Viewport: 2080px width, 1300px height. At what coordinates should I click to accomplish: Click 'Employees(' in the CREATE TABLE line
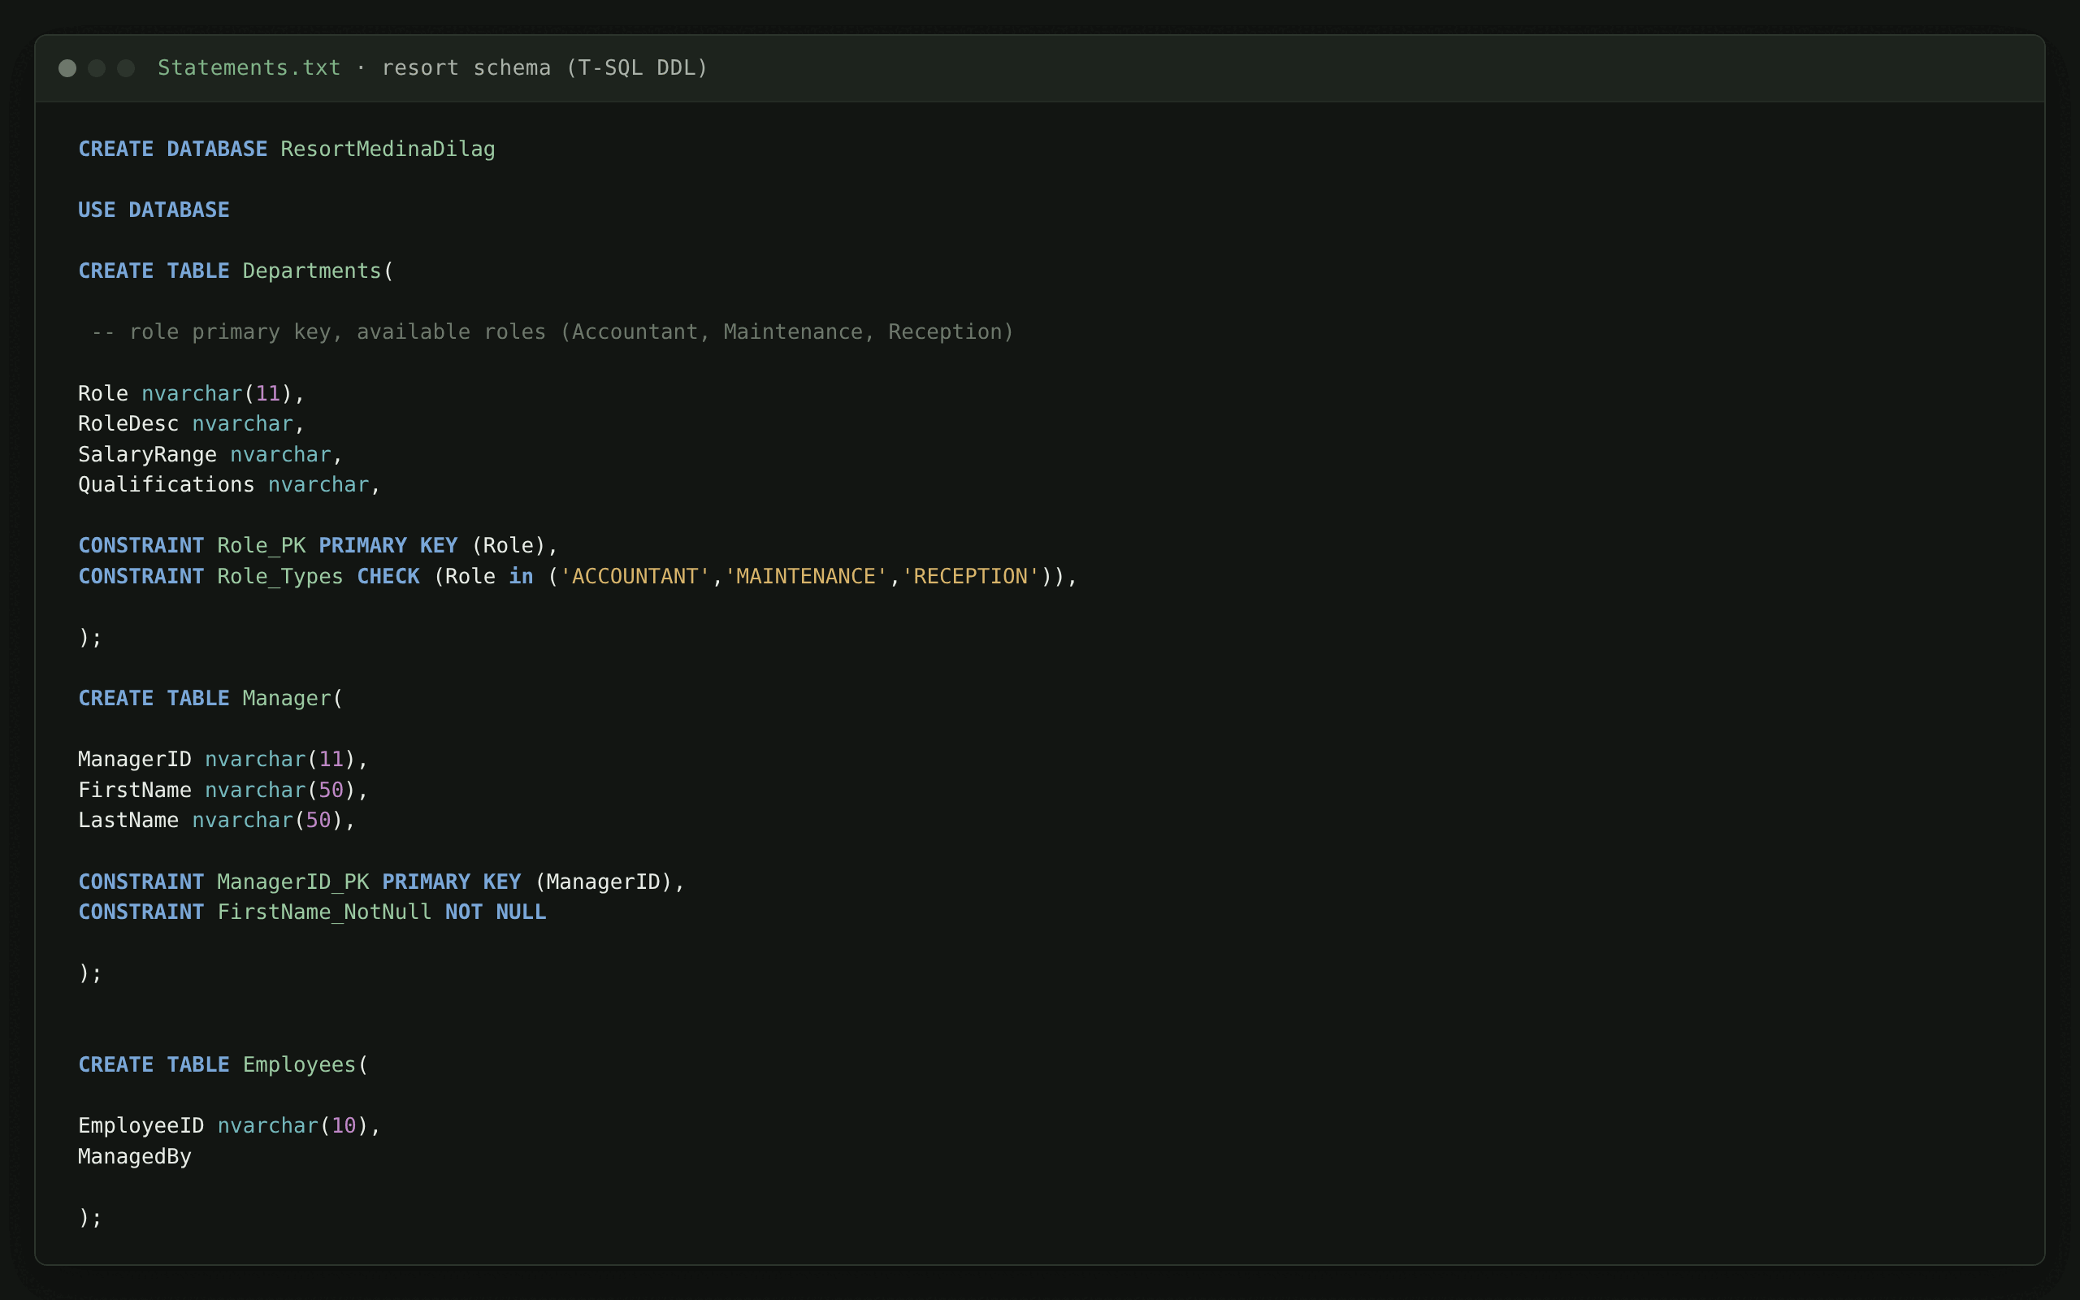[306, 1064]
